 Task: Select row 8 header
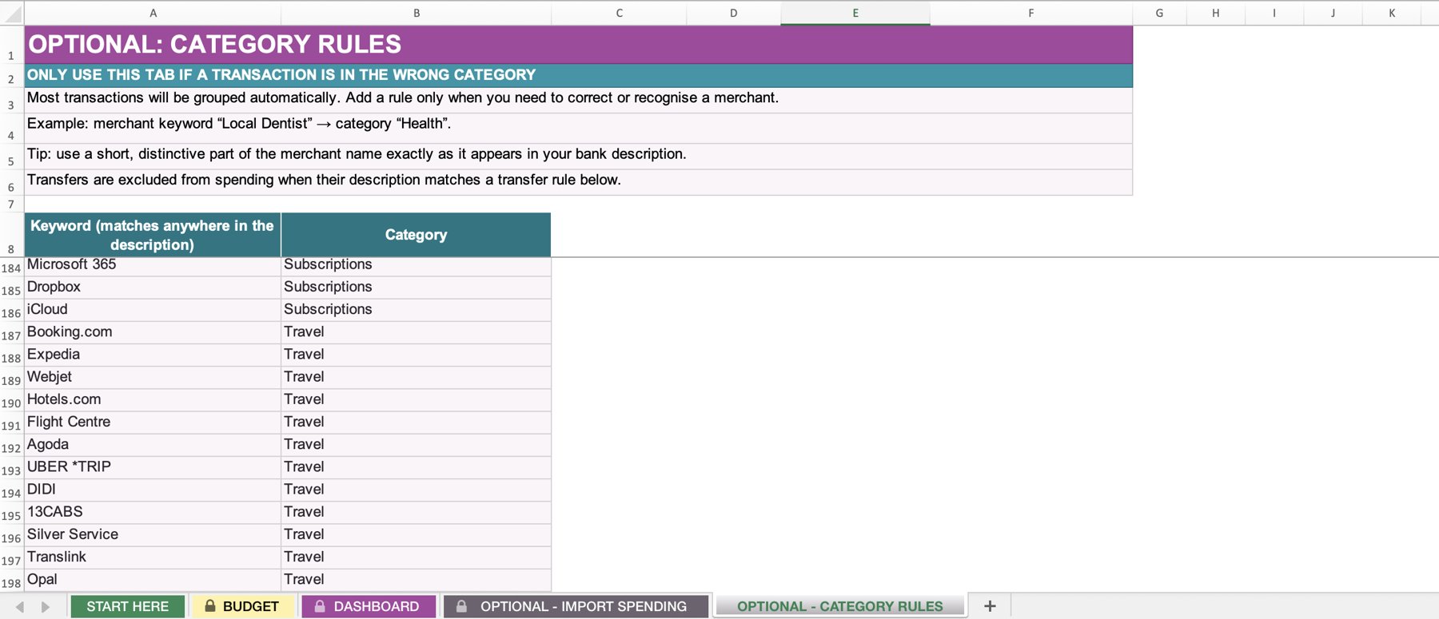pos(11,235)
